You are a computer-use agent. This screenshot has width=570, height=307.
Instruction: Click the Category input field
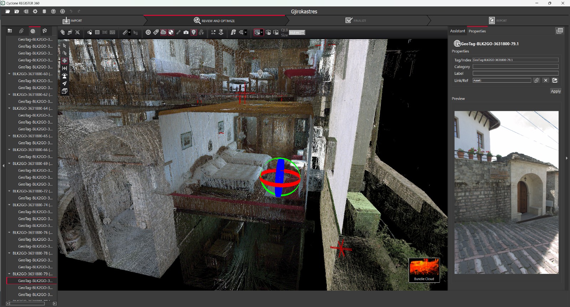click(515, 67)
